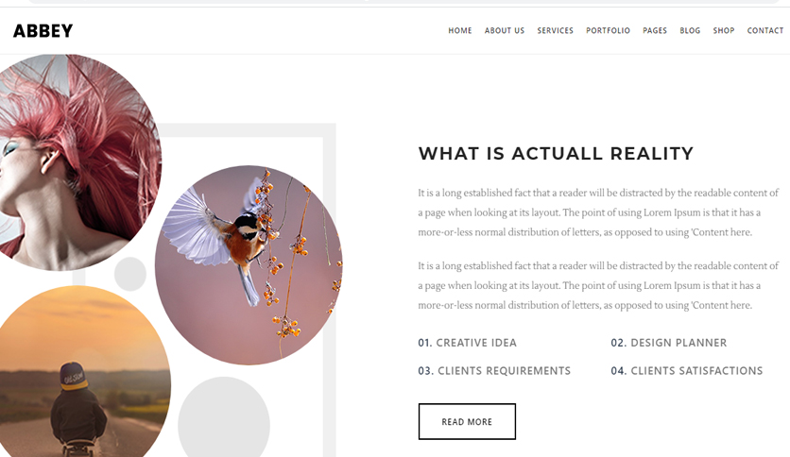Screen dimensions: 790x457
Task: Open the PAGES navigation item
Action: (x=655, y=31)
